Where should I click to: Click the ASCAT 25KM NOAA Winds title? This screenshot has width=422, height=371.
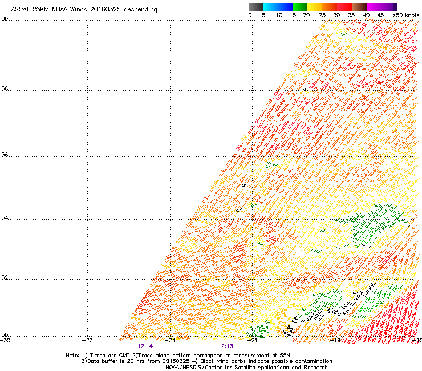point(84,10)
